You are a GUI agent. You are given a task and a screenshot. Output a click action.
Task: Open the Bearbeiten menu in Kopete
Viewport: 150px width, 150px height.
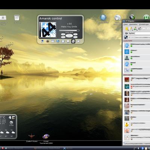(x=133, y=24)
